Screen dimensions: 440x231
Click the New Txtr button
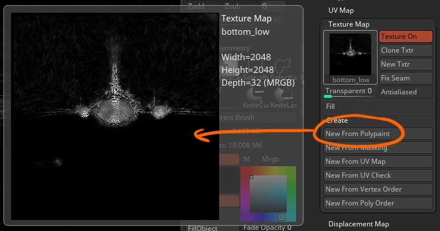click(x=406, y=64)
